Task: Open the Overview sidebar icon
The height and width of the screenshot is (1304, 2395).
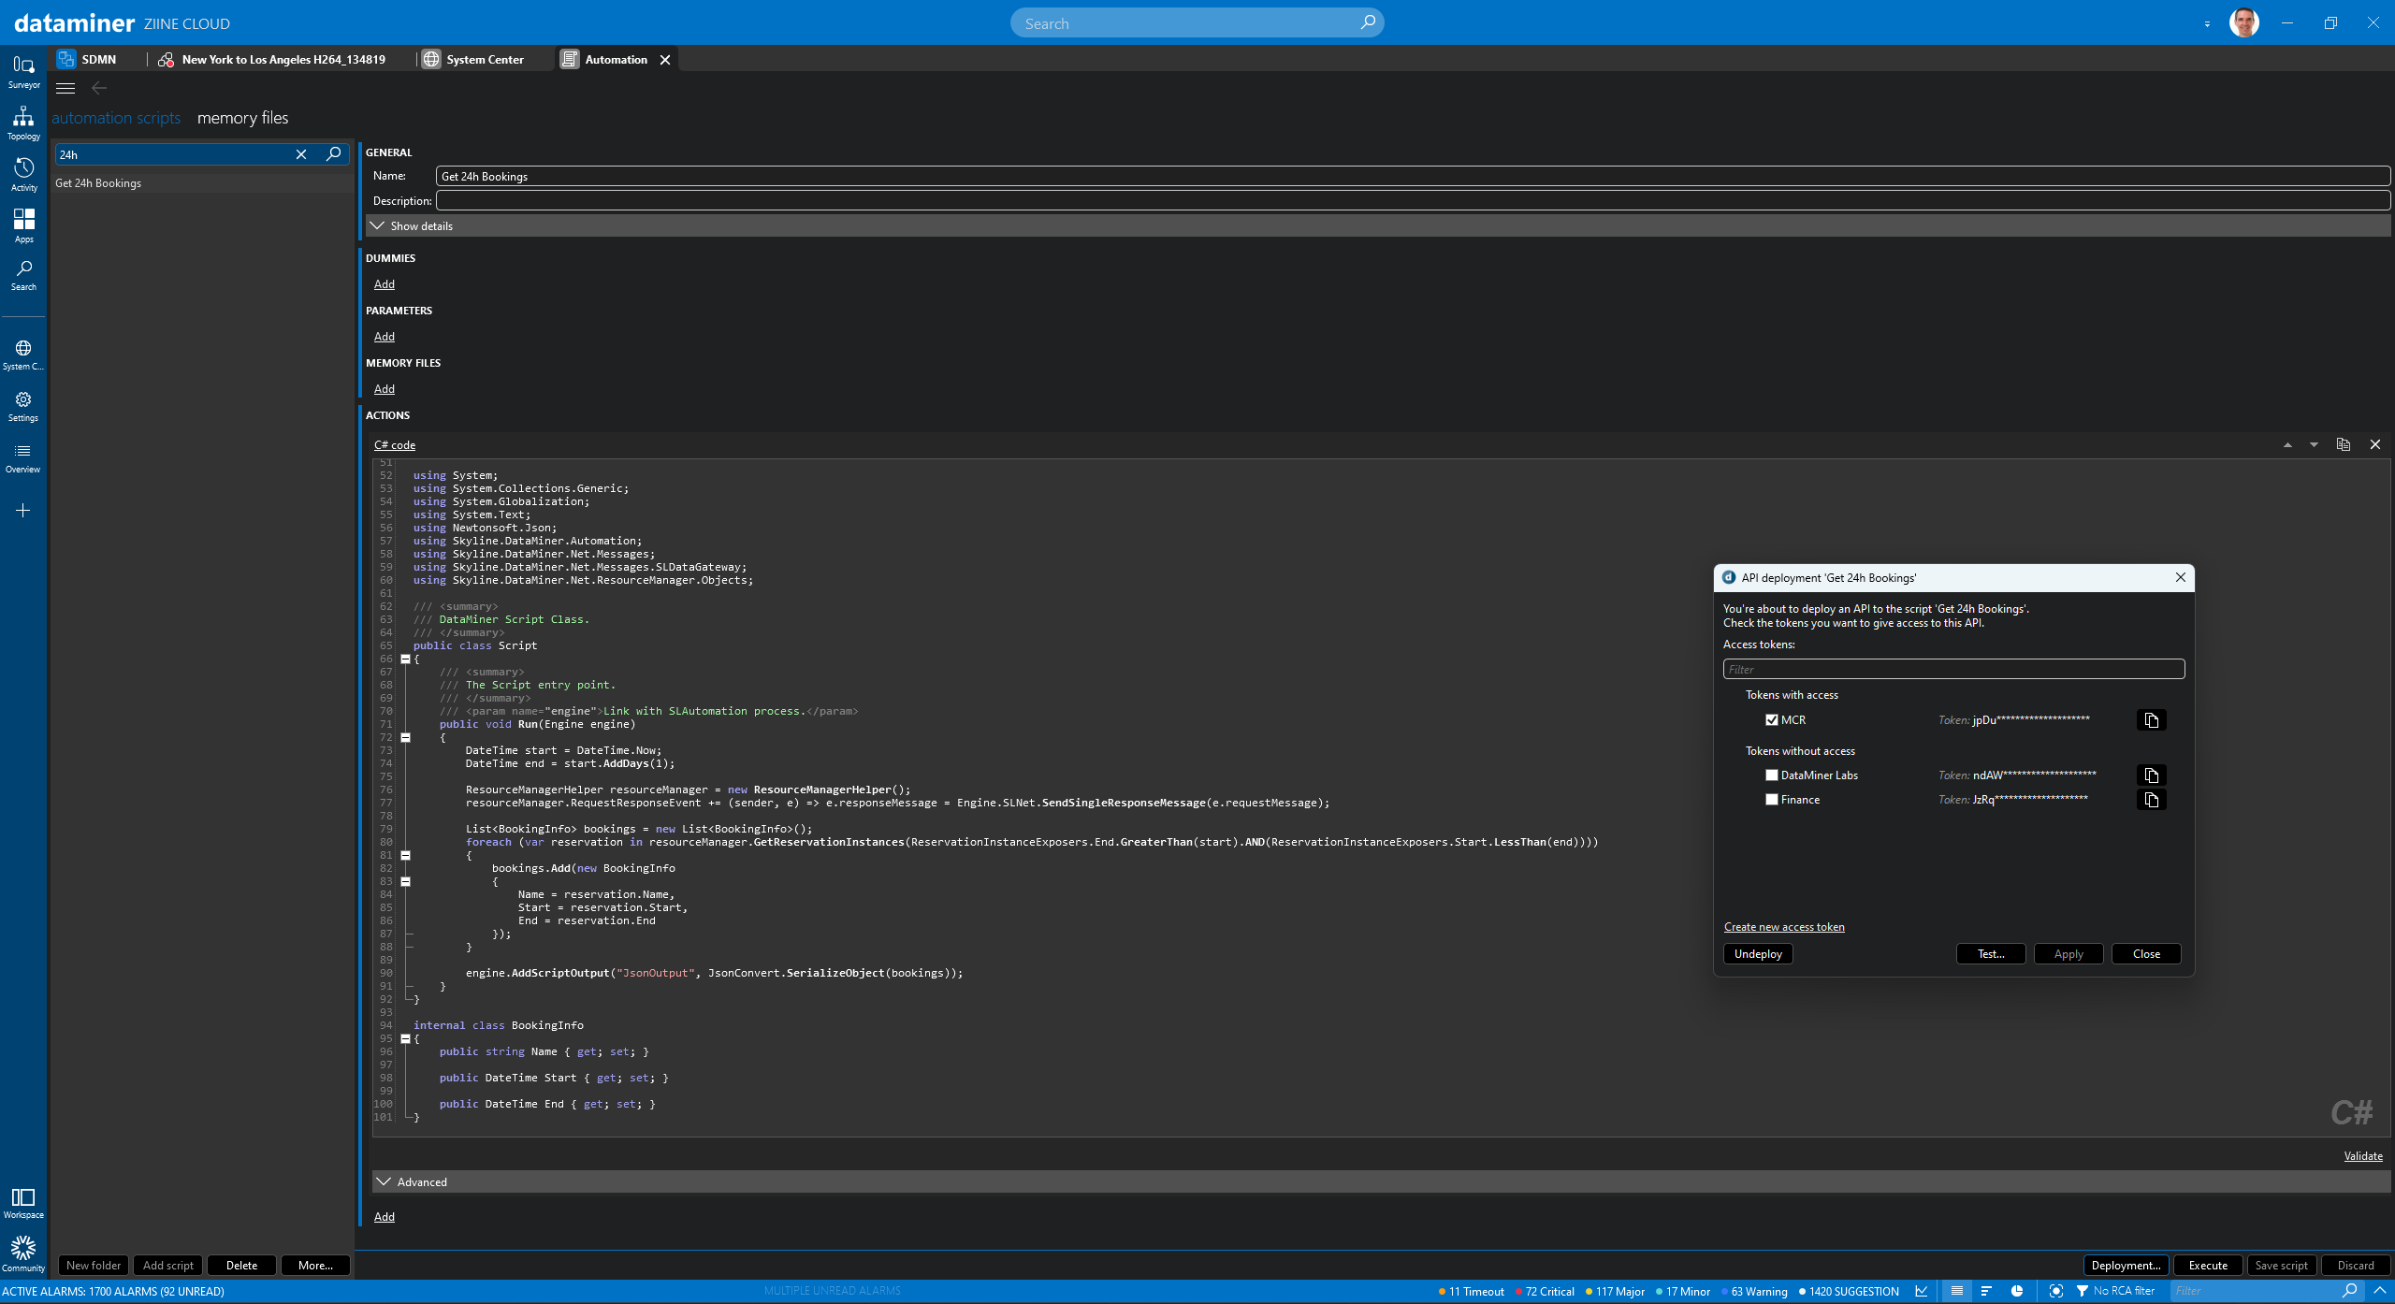Action: tap(23, 458)
